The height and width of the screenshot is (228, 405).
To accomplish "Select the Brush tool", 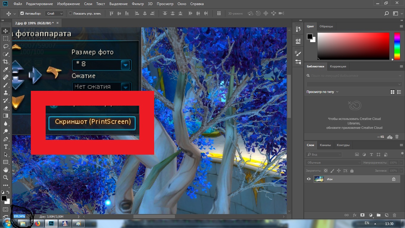I will click(6, 85).
